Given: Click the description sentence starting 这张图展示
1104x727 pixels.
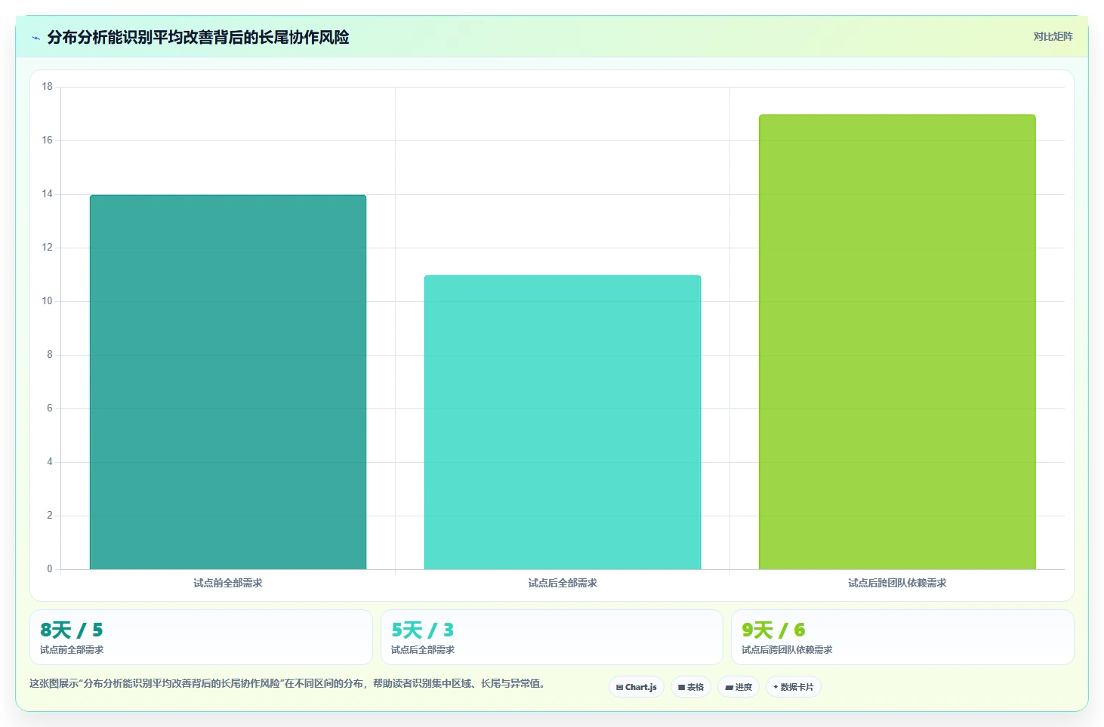Looking at the screenshot, I should [288, 684].
